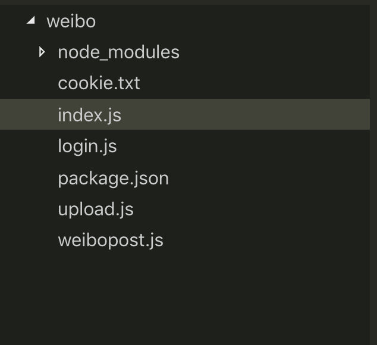
Task: Expand the node_modules folder triangle
Action: pyautogui.click(x=42, y=52)
